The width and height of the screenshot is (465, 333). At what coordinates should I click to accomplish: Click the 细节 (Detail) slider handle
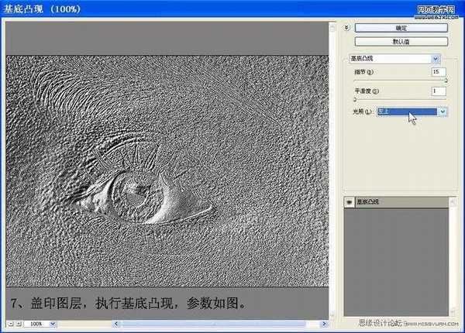click(446, 81)
